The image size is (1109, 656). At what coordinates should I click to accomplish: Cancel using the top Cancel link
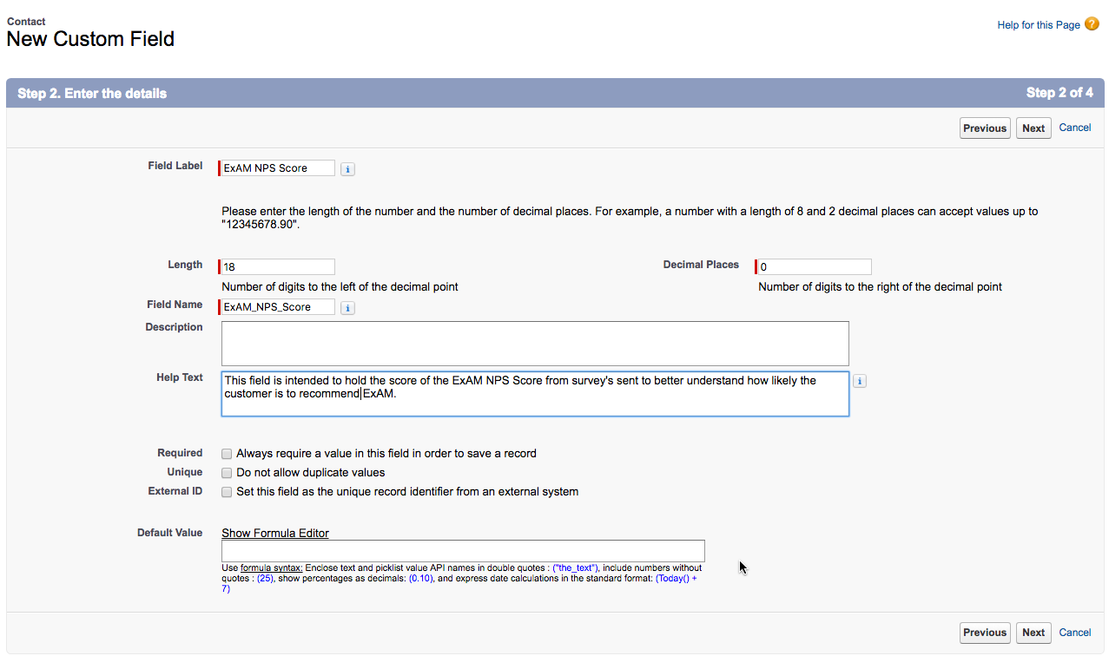[1075, 128]
